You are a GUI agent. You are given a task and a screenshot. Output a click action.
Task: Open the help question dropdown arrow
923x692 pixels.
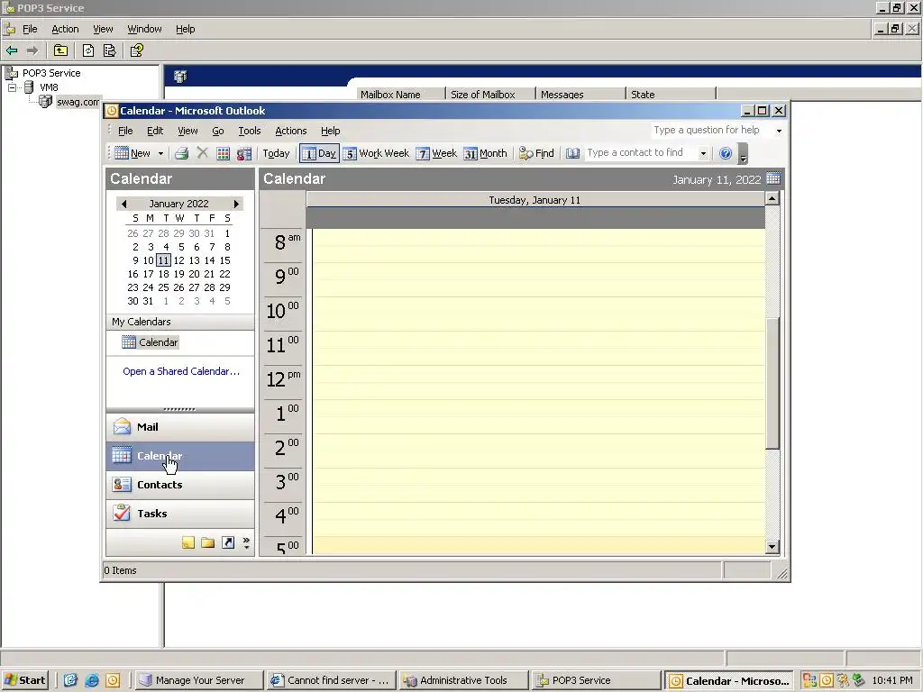pyautogui.click(x=779, y=131)
